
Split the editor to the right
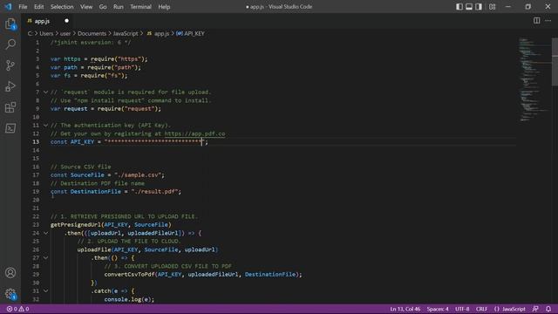[537, 21]
